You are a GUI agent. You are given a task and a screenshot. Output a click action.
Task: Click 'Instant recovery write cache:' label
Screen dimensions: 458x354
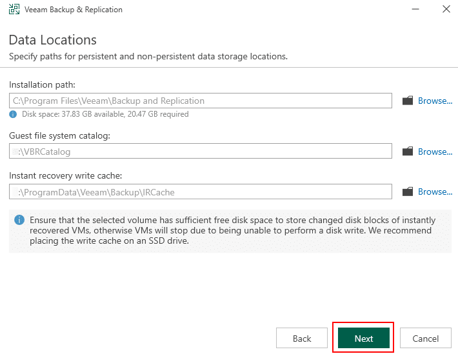pos(65,175)
